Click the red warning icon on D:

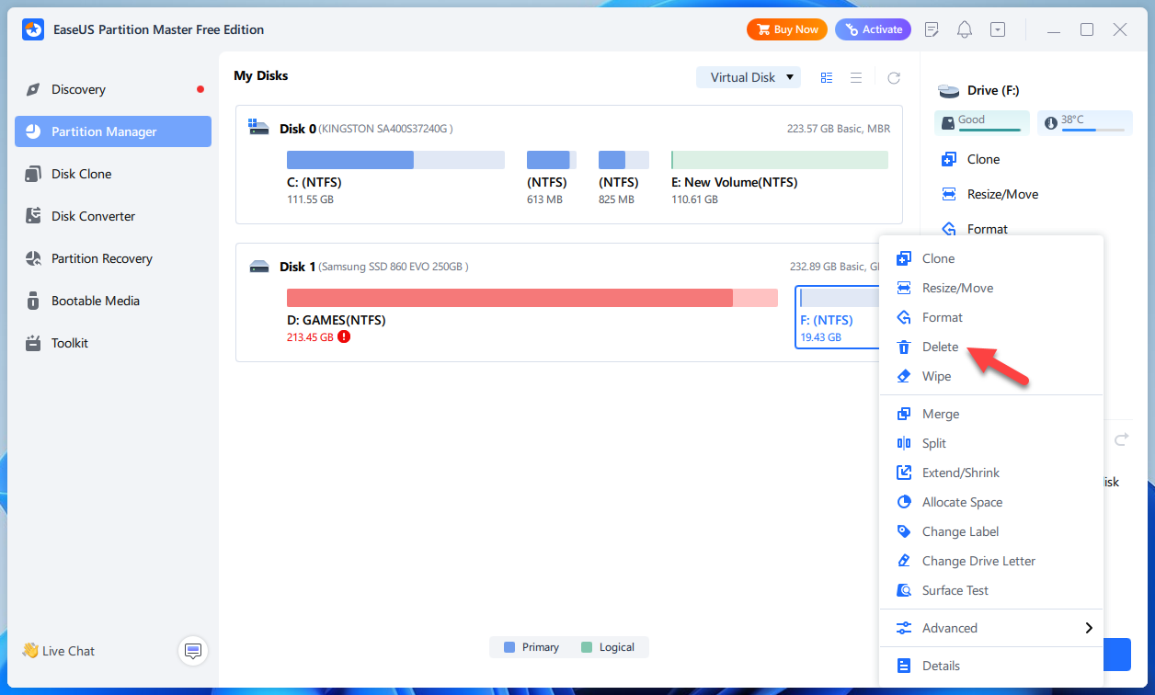344,337
